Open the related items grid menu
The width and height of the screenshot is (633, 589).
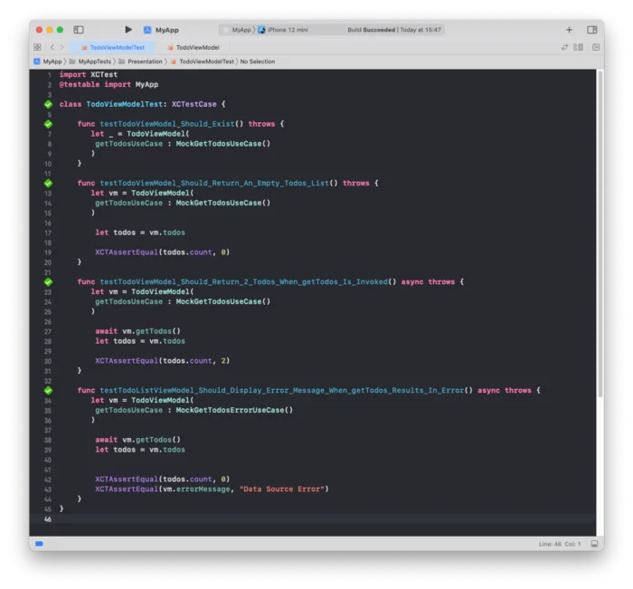(38, 47)
